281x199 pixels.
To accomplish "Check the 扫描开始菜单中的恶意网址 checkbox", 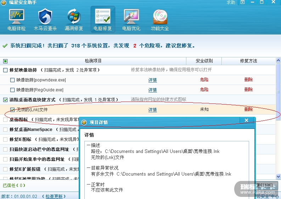I will coord(5,159).
